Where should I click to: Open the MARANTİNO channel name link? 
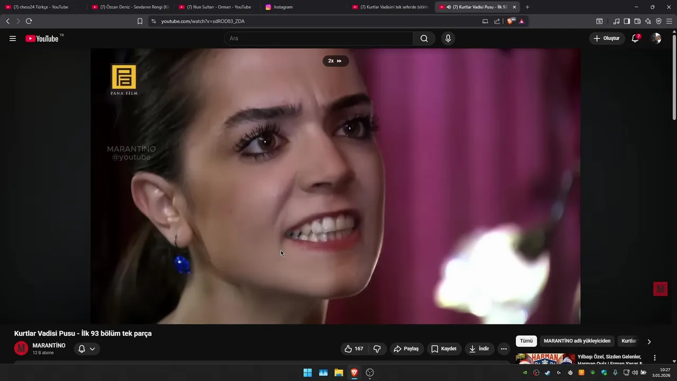coord(49,346)
